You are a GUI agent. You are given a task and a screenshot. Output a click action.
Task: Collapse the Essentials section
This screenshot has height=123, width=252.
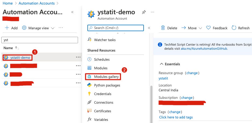170,64
